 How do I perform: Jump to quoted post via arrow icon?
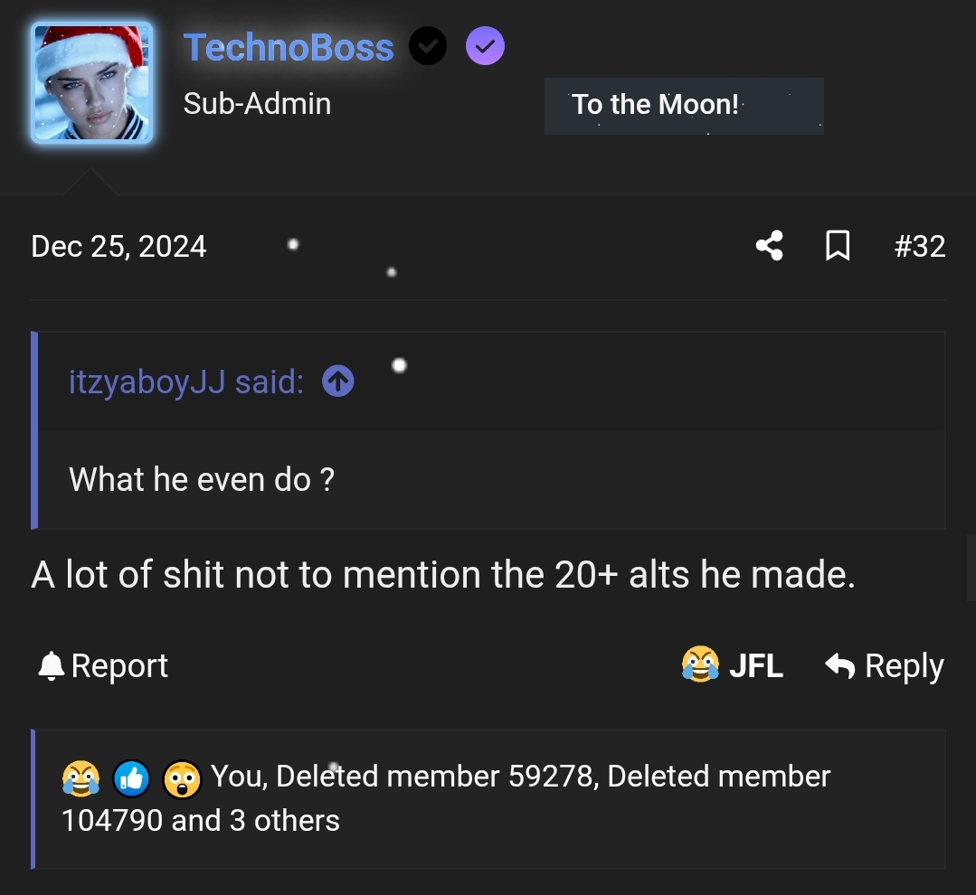click(338, 382)
